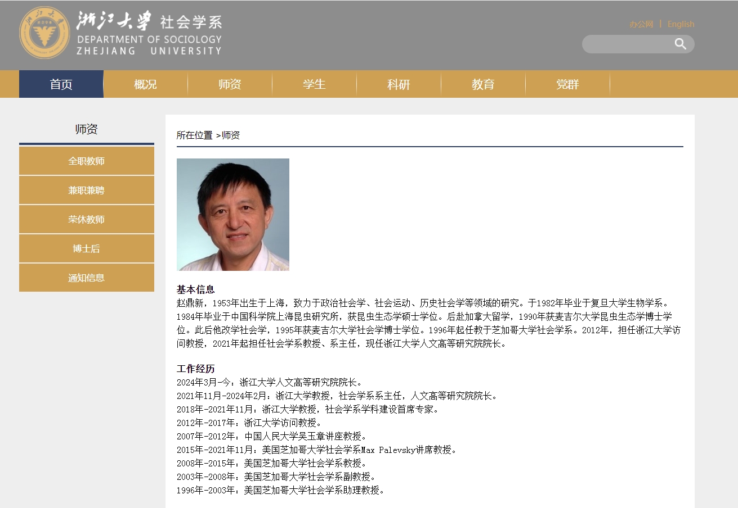The width and height of the screenshot is (738, 508).
Task: Click the 基本信息 heading
Action: tap(196, 290)
